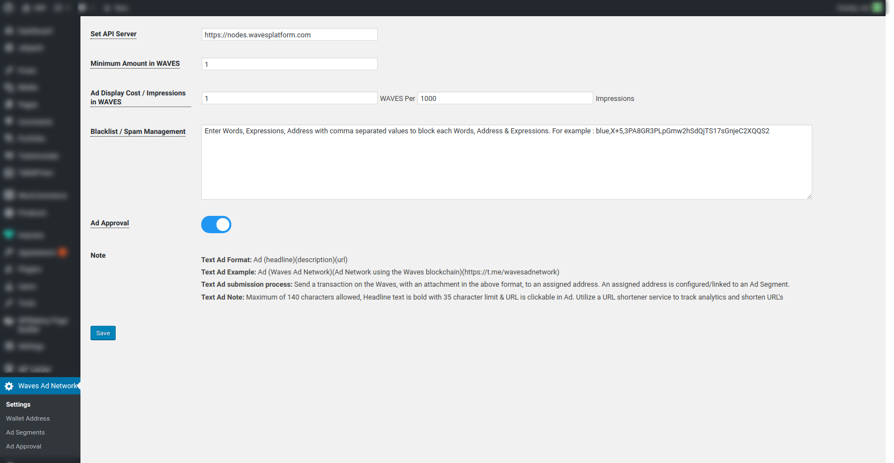Click the underlined Set API Server label
This screenshot has height=463, width=894.
(113, 34)
